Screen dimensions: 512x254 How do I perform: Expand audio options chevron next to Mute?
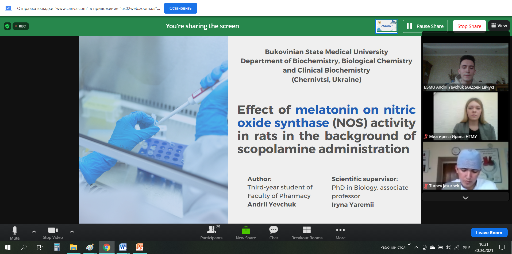[34, 232]
